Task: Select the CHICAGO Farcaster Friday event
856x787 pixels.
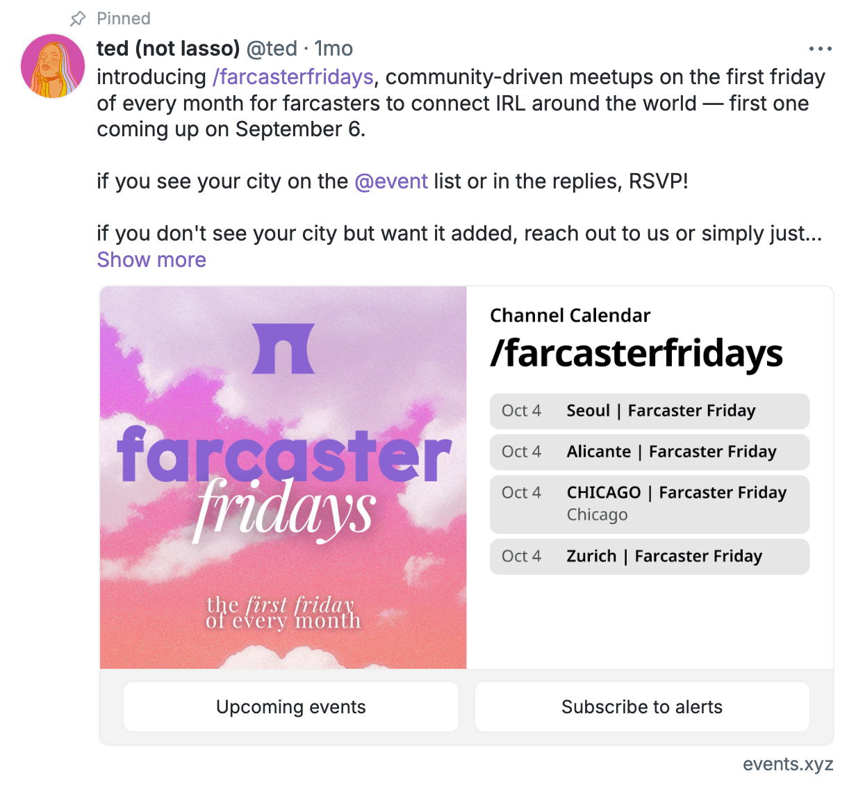Action: pyautogui.click(x=650, y=504)
